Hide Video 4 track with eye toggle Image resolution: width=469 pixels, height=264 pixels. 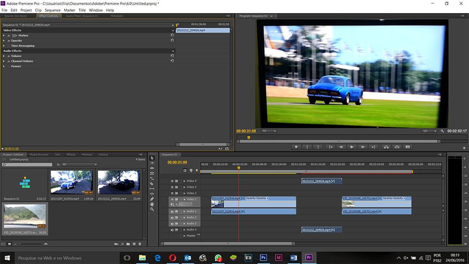click(x=172, y=181)
